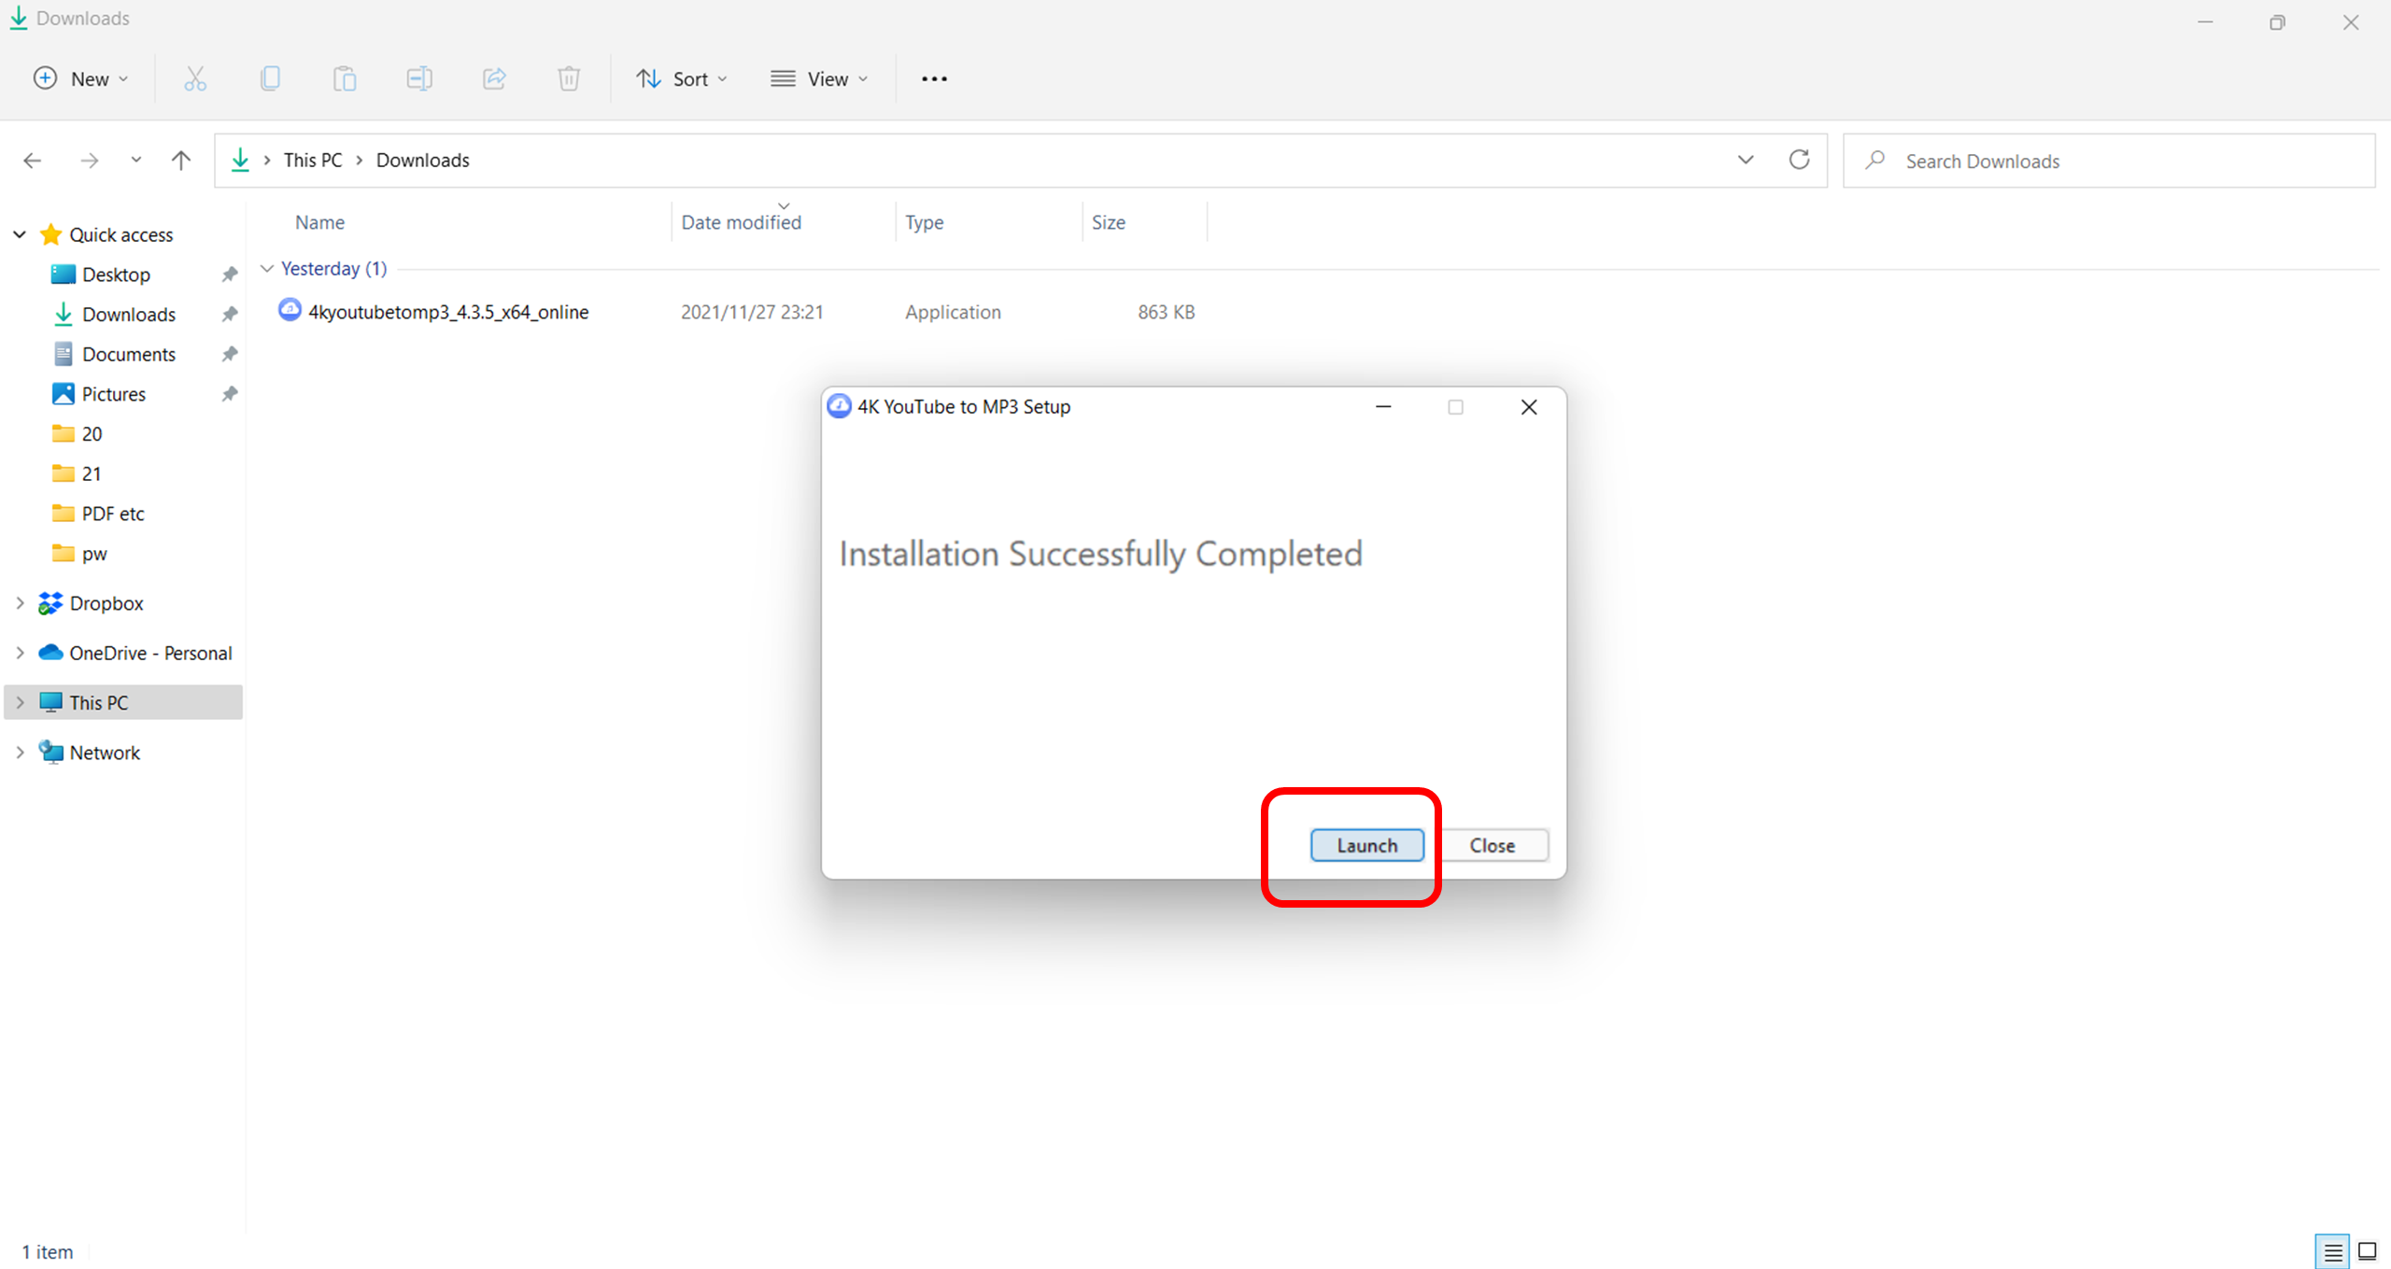
Task: Select 4kyoutubetomp3_4.3.5_x64_online file
Action: tap(448, 312)
